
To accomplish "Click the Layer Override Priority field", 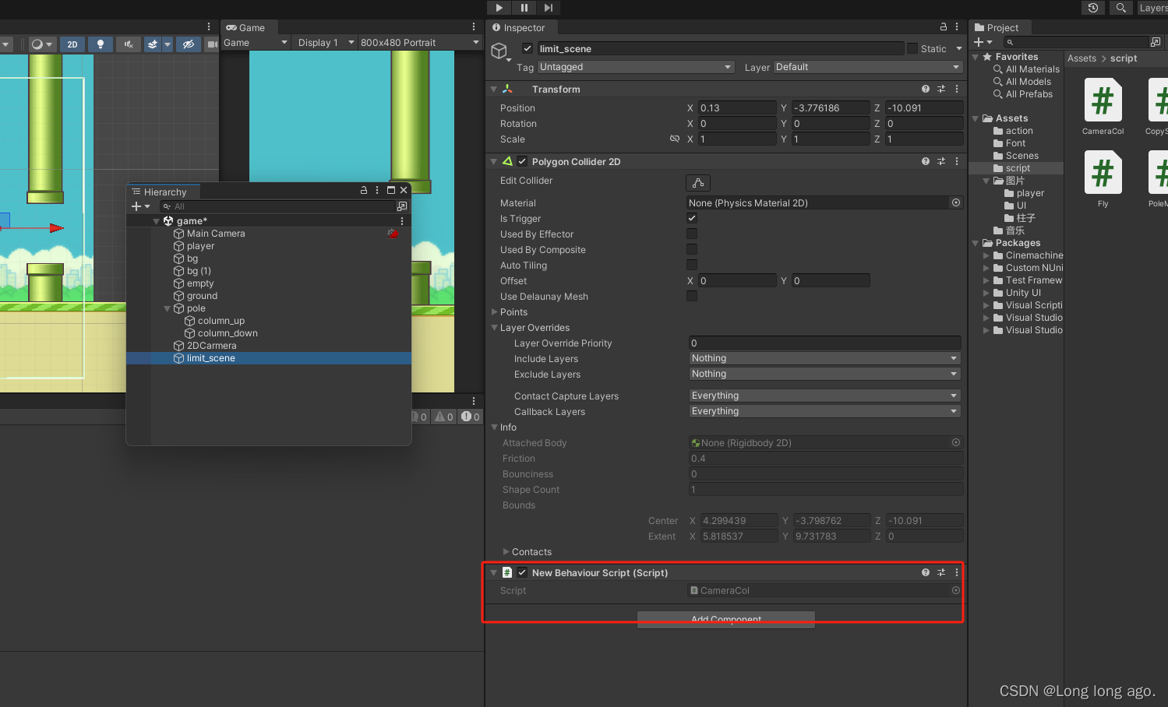I will 824,343.
